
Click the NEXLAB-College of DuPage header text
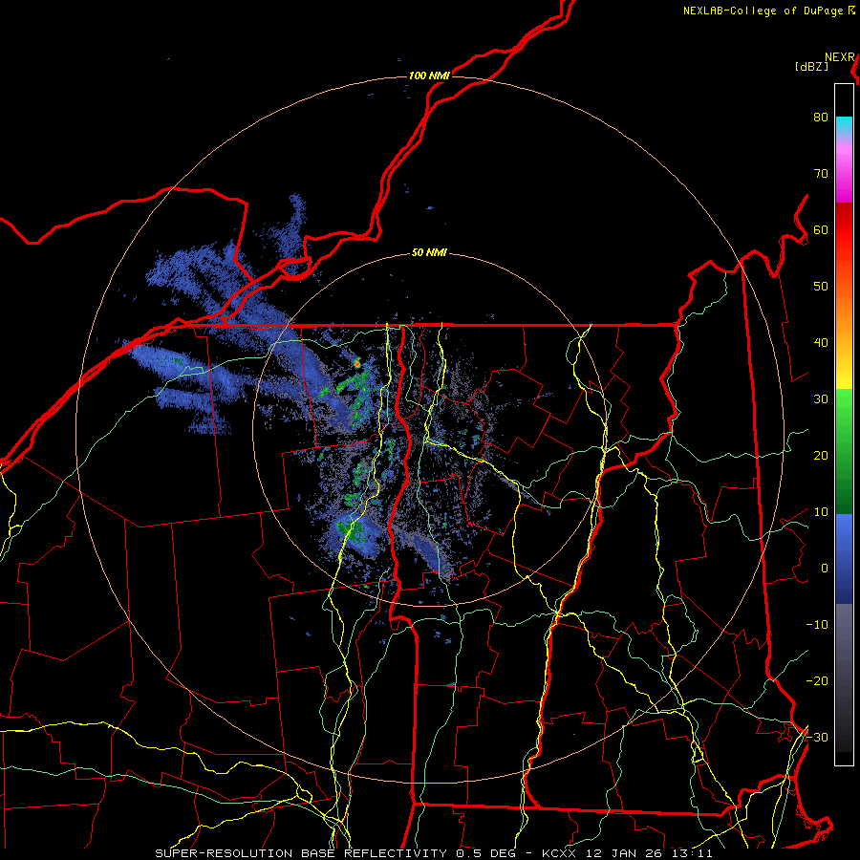(763, 11)
